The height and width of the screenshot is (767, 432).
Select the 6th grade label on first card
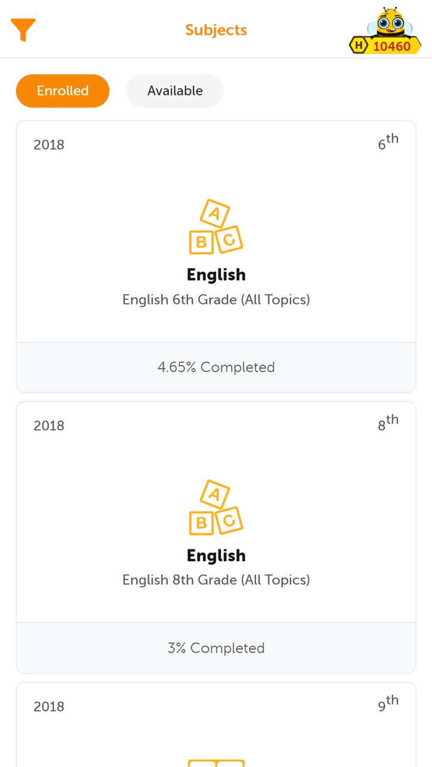point(388,142)
